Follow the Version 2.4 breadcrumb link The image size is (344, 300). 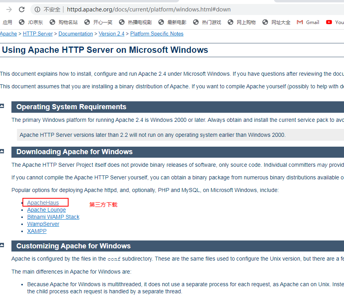(x=112, y=34)
